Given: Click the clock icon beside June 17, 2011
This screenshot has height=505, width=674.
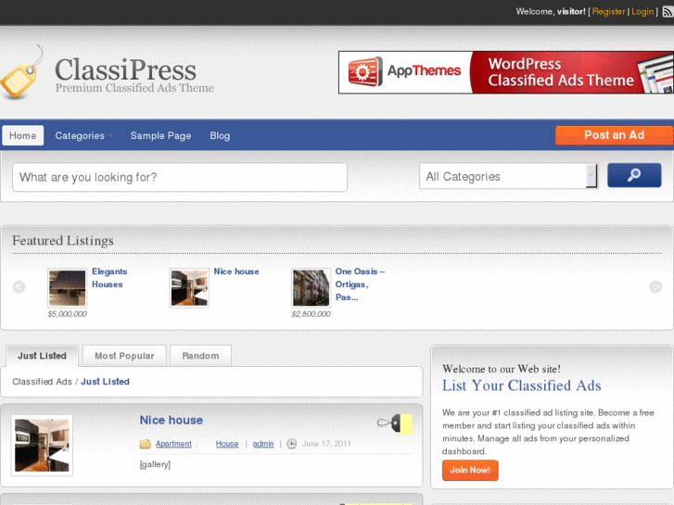Looking at the screenshot, I should tap(291, 444).
